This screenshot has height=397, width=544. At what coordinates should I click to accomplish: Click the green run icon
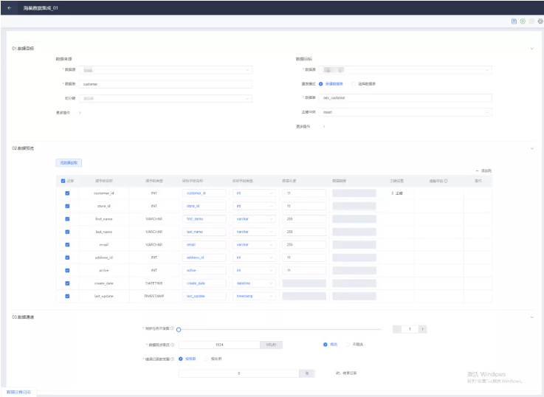pyautogui.click(x=523, y=21)
